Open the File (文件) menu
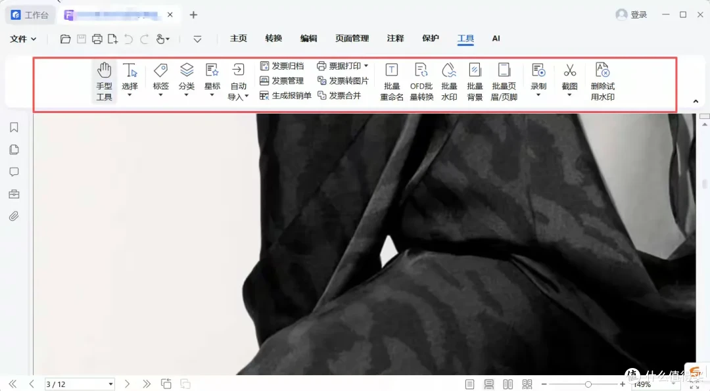 pyautogui.click(x=22, y=39)
